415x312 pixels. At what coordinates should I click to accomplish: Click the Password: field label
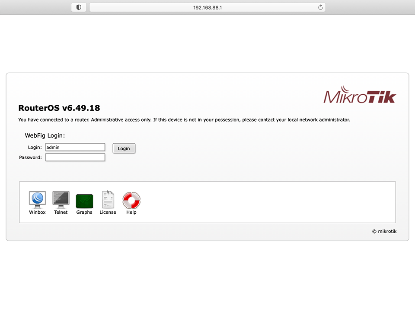pos(30,158)
